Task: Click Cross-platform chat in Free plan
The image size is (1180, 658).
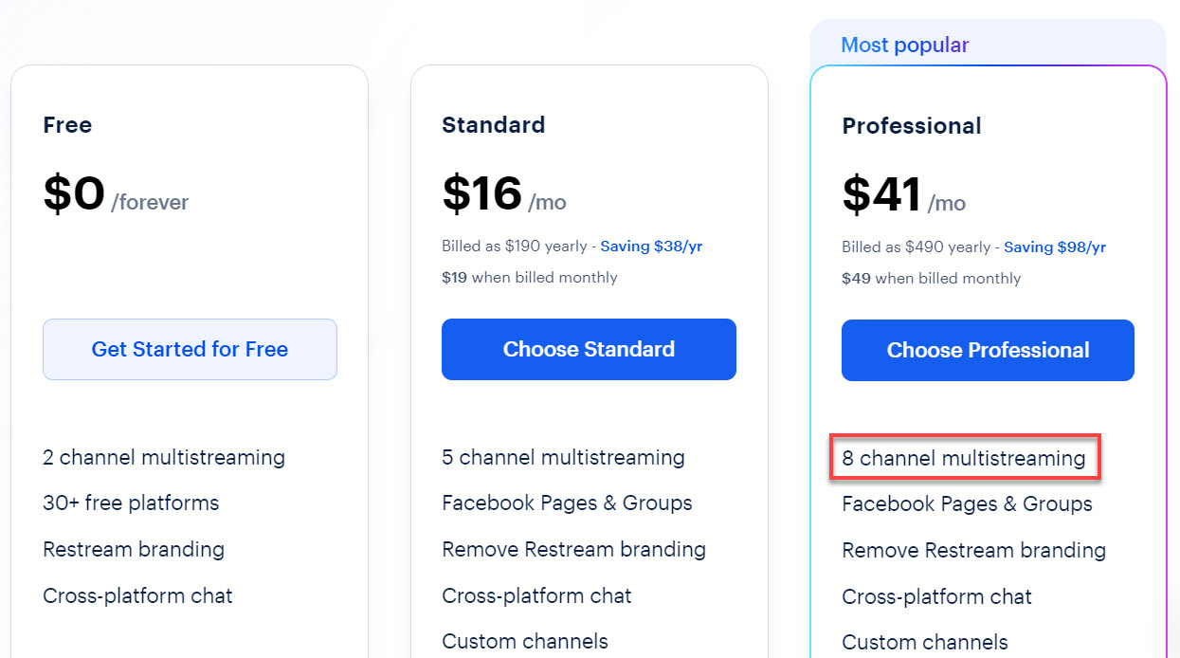Action: click(137, 595)
